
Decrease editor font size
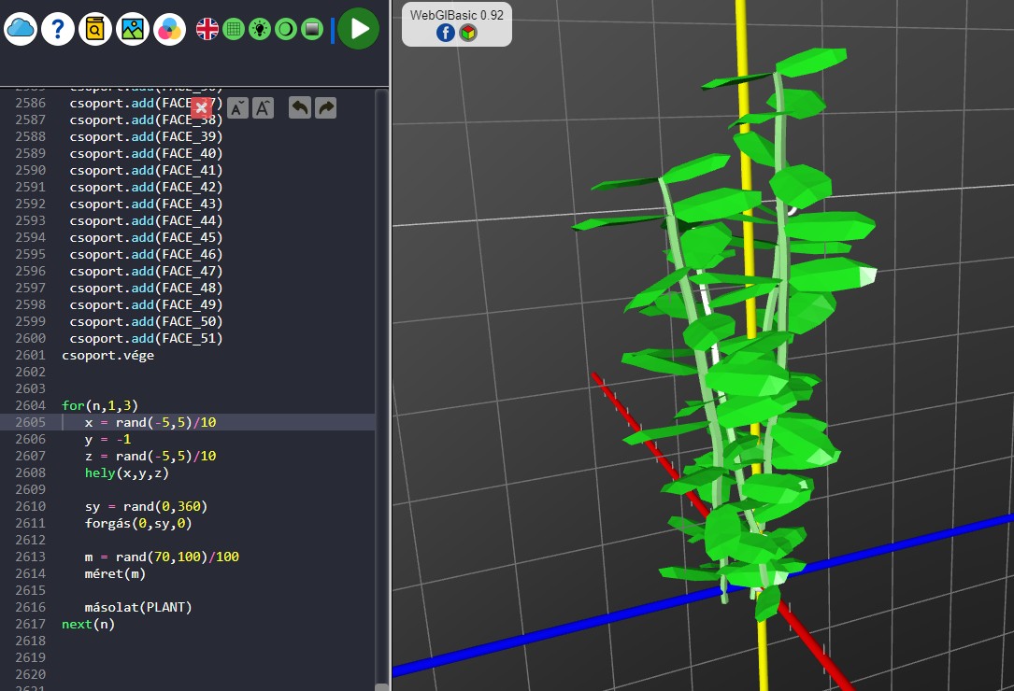237,107
